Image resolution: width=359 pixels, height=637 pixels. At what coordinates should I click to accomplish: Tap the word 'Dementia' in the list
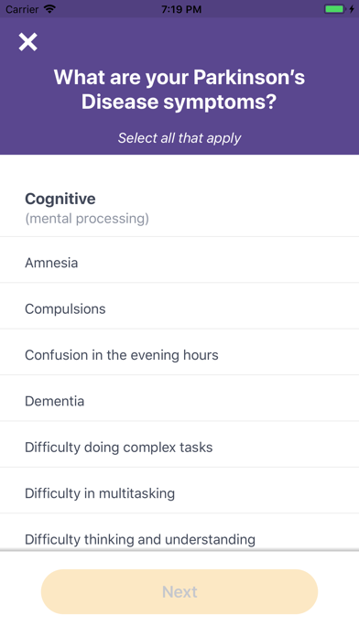pyautogui.click(x=54, y=401)
